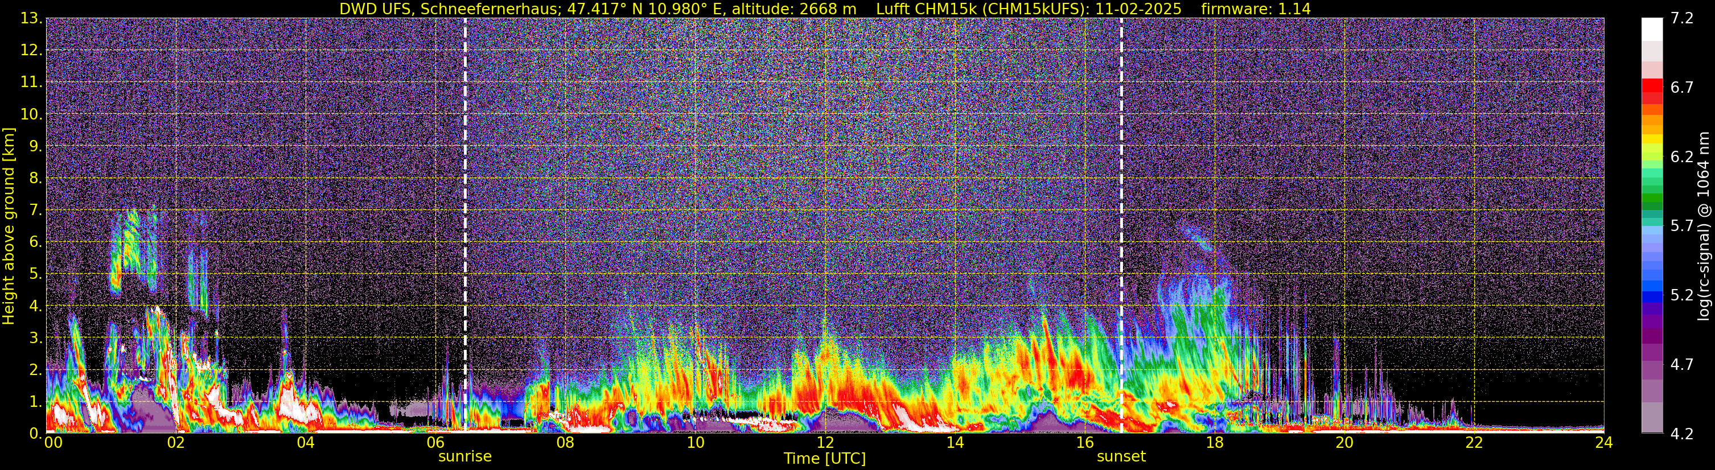
Task: Click the time axis tick '08'
Action: point(565,443)
